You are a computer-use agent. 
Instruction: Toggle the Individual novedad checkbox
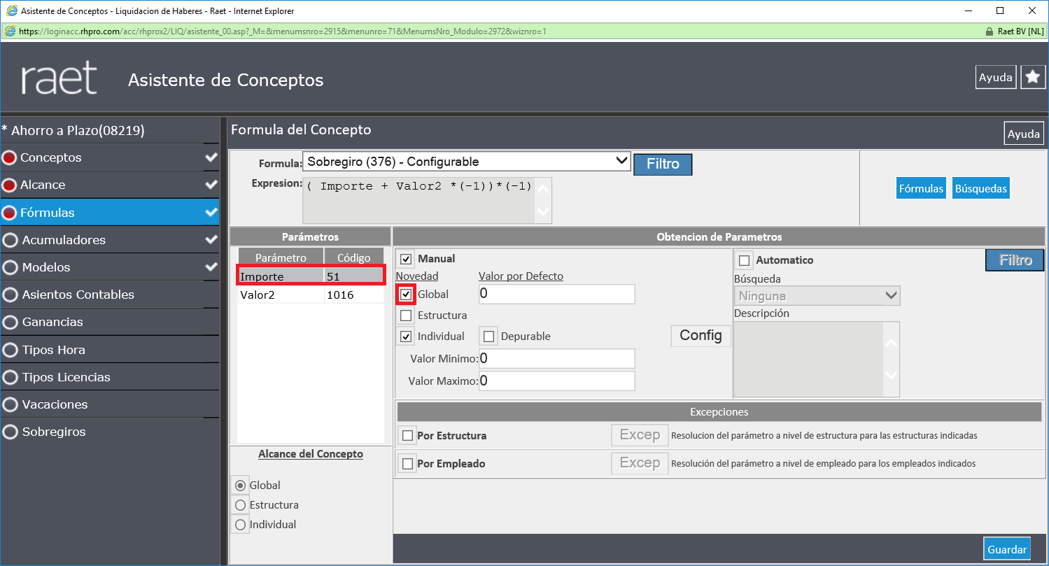pyautogui.click(x=406, y=337)
